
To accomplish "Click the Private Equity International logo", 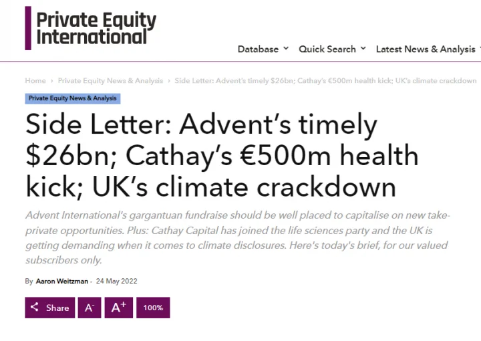I will [x=91, y=28].
